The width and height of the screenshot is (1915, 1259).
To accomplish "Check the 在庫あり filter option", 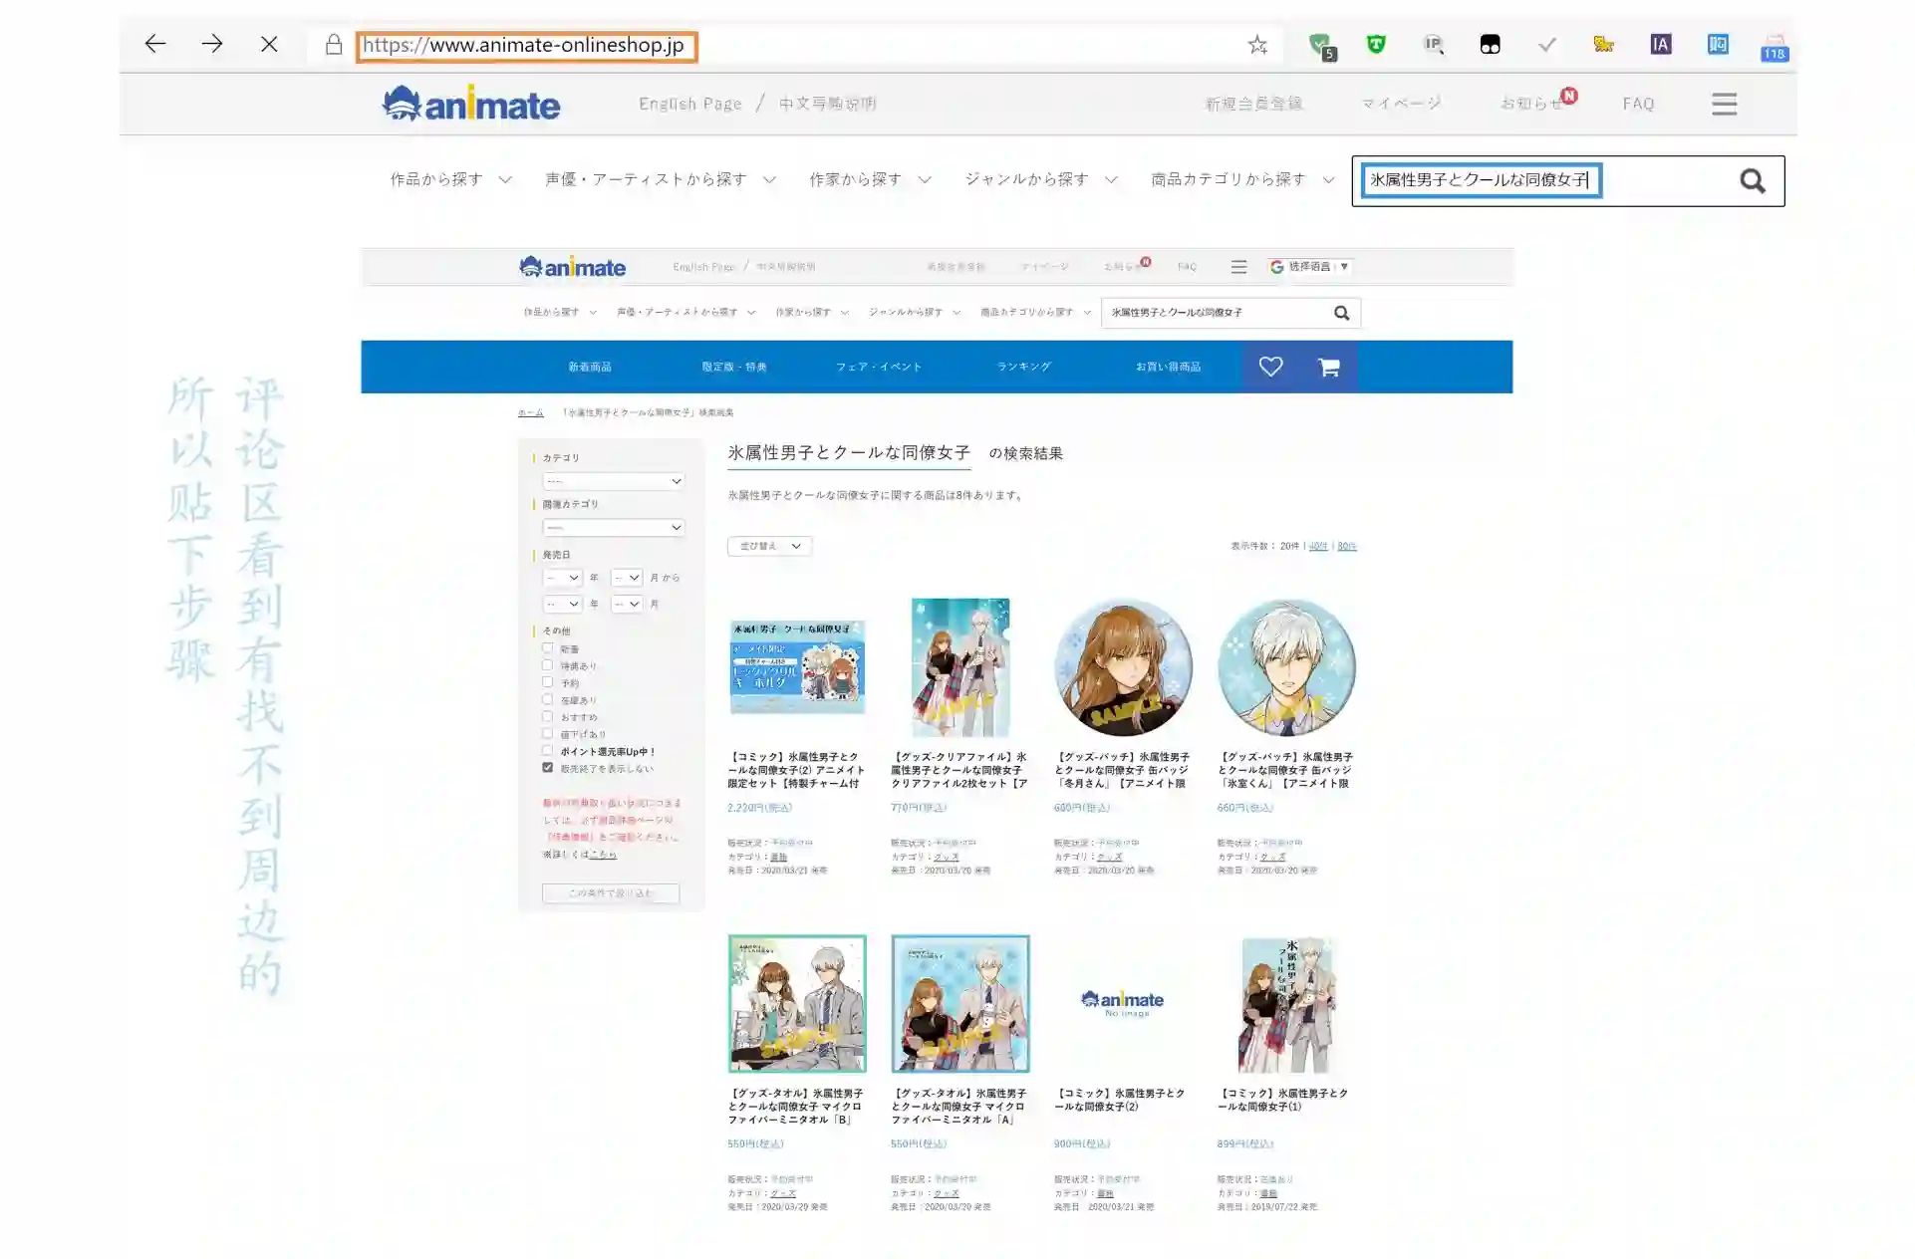I will [x=548, y=699].
